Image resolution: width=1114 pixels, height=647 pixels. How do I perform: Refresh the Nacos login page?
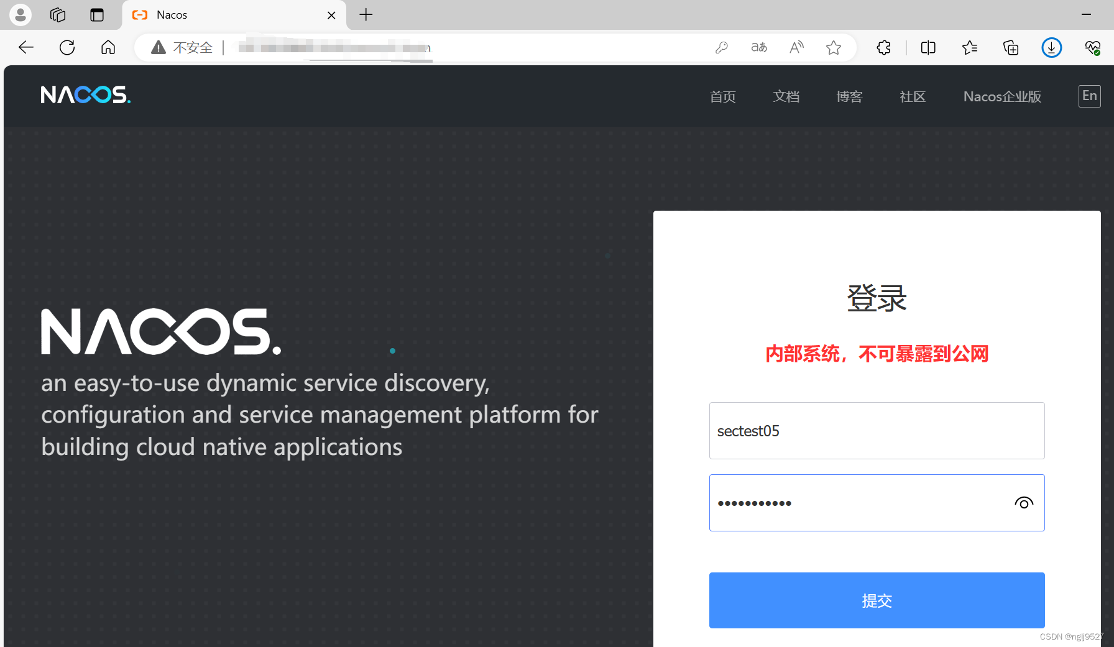pyautogui.click(x=67, y=47)
